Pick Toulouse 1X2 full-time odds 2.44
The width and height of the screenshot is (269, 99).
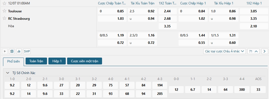165,11
